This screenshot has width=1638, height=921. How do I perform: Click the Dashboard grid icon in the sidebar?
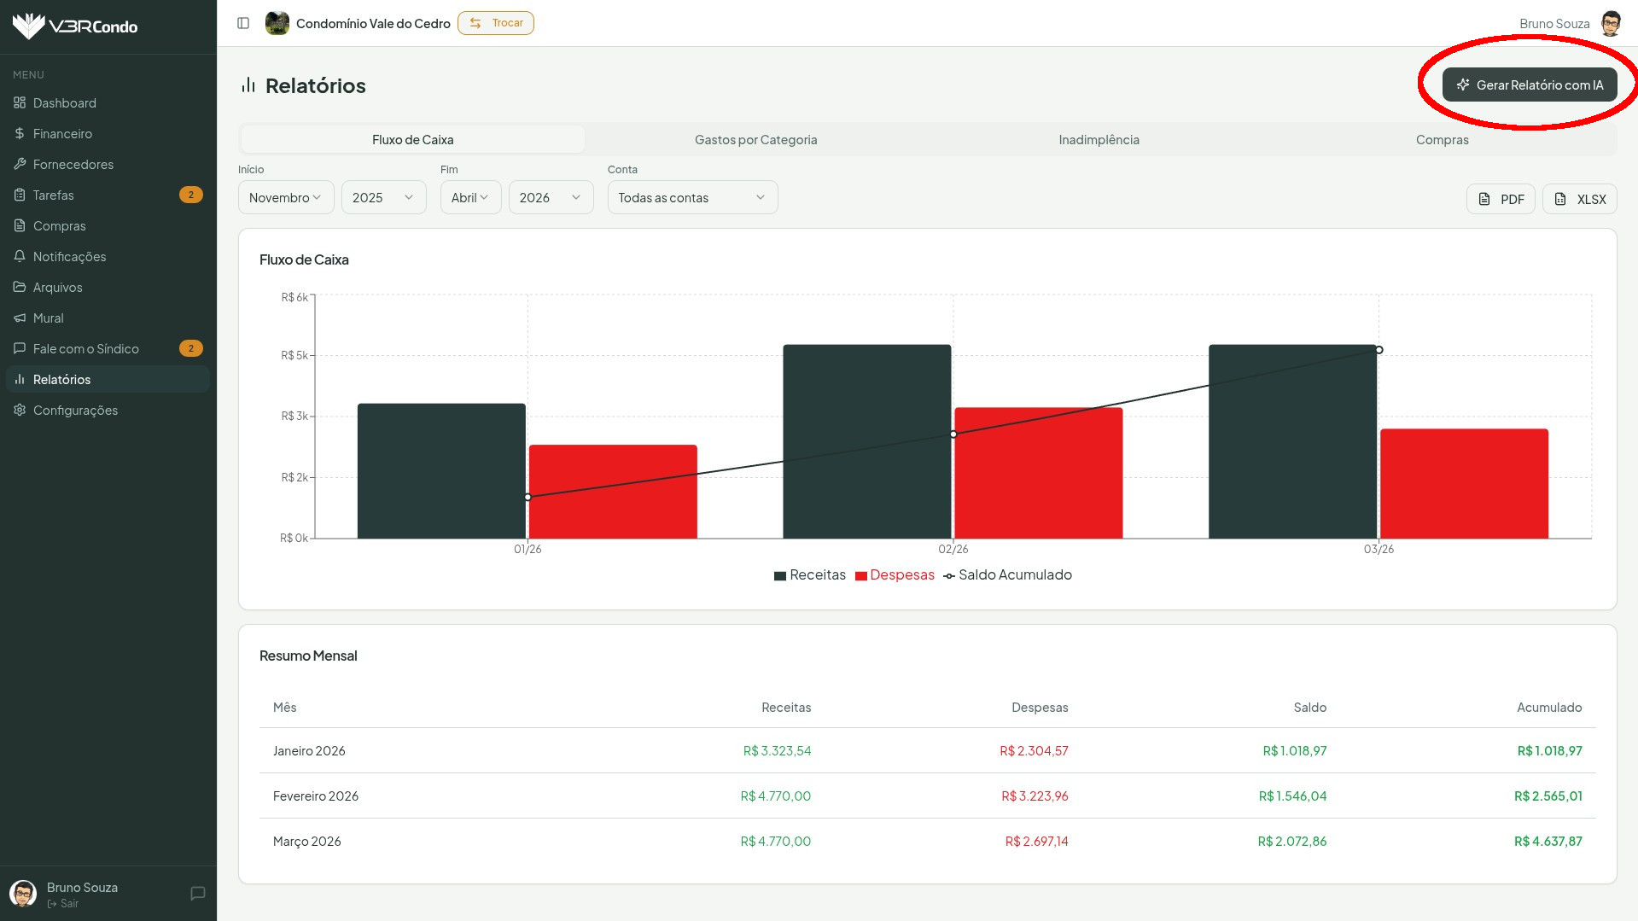click(20, 103)
